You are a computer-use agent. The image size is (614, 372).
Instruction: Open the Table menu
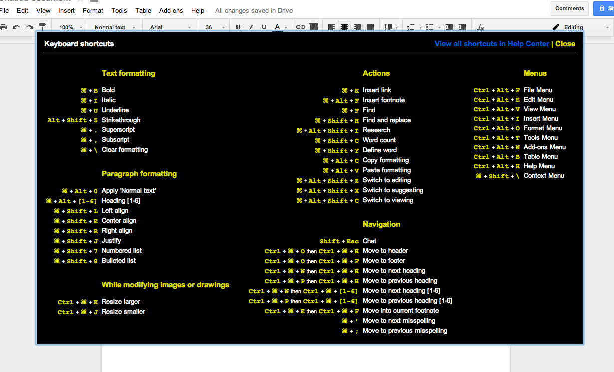coord(143,10)
